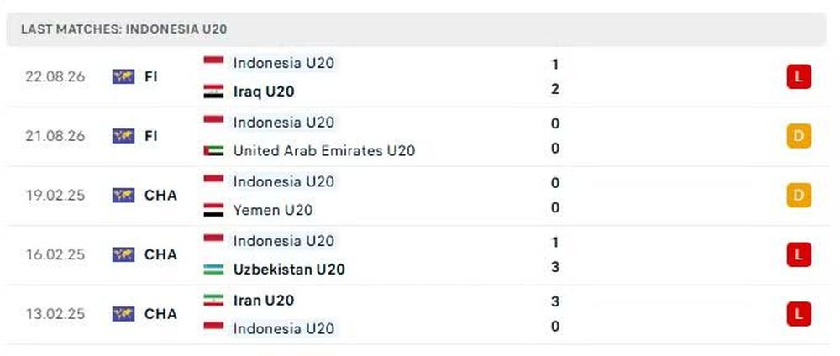Click the yellow D badge for Yemen match
This screenshot has width=840, height=356.
[x=799, y=196]
